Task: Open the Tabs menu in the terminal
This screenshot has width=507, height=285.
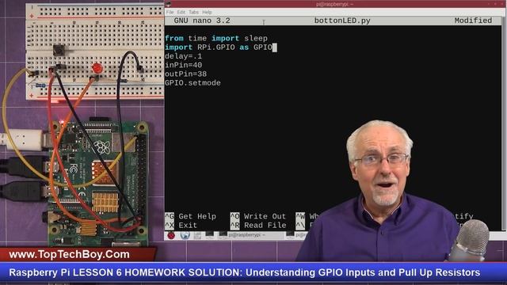Action: coord(193,13)
